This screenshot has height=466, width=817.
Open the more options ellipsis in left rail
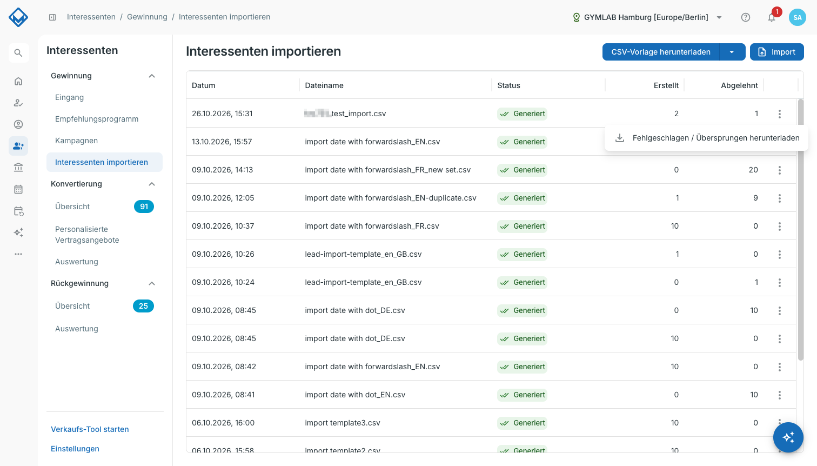18,254
